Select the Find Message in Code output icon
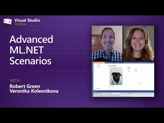 [x=123, y=93]
